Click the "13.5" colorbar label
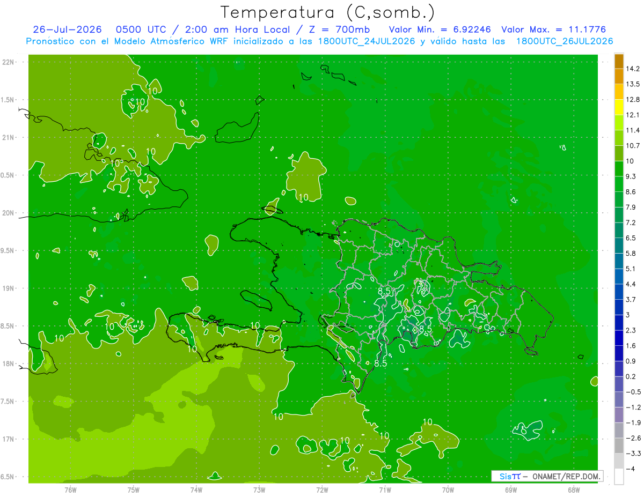The height and width of the screenshot is (497, 644). (633, 84)
